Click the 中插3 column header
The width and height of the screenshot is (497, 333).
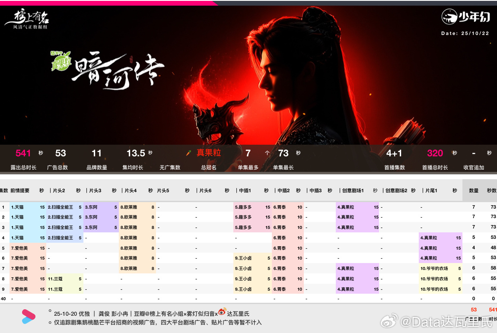(x=315, y=190)
